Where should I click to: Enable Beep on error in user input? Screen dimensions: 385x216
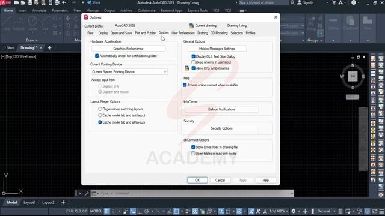(x=193, y=62)
